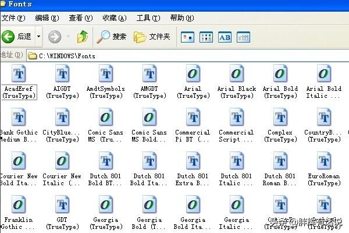The height and width of the screenshot is (233, 349).
Task: Select the Franklin Gothic font icon
Action: [x=19, y=204]
